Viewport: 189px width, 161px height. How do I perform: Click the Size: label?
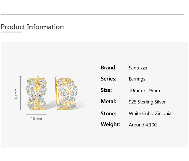click(x=106, y=90)
